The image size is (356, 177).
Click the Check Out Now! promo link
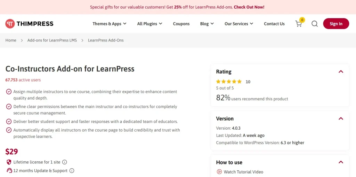pyautogui.click(x=249, y=7)
